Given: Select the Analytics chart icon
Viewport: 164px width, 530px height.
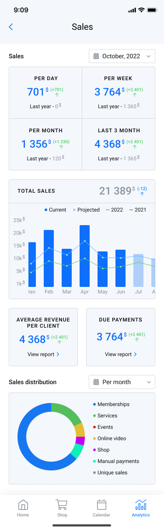Looking at the screenshot, I should 141,505.
